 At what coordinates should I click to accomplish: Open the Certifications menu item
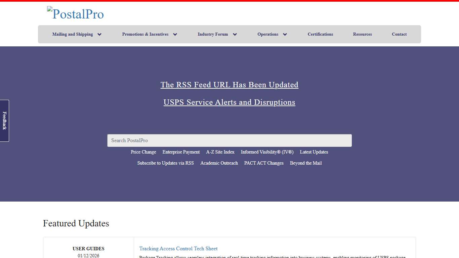(320, 34)
